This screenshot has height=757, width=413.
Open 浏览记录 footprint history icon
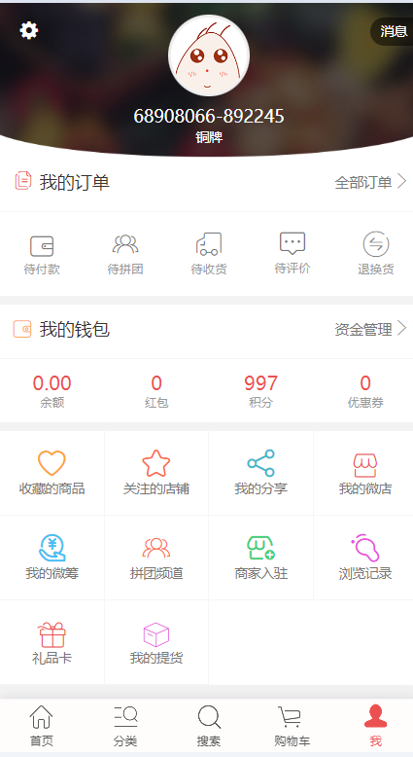point(365,548)
